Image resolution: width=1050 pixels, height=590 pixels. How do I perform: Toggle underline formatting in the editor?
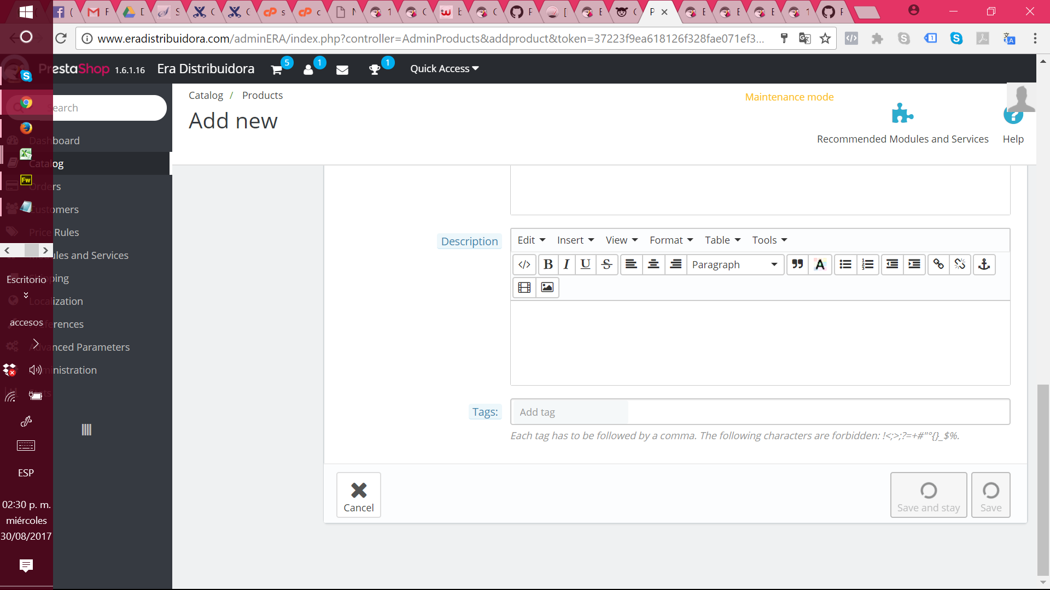(585, 264)
